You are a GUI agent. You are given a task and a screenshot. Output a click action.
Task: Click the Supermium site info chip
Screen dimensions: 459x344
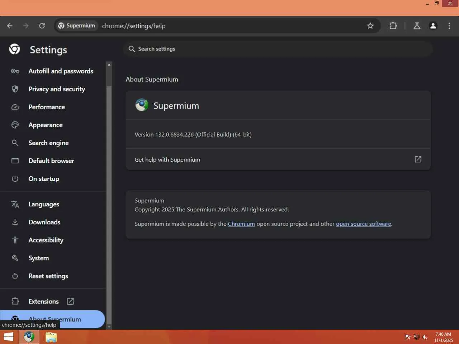pyautogui.click(x=77, y=26)
